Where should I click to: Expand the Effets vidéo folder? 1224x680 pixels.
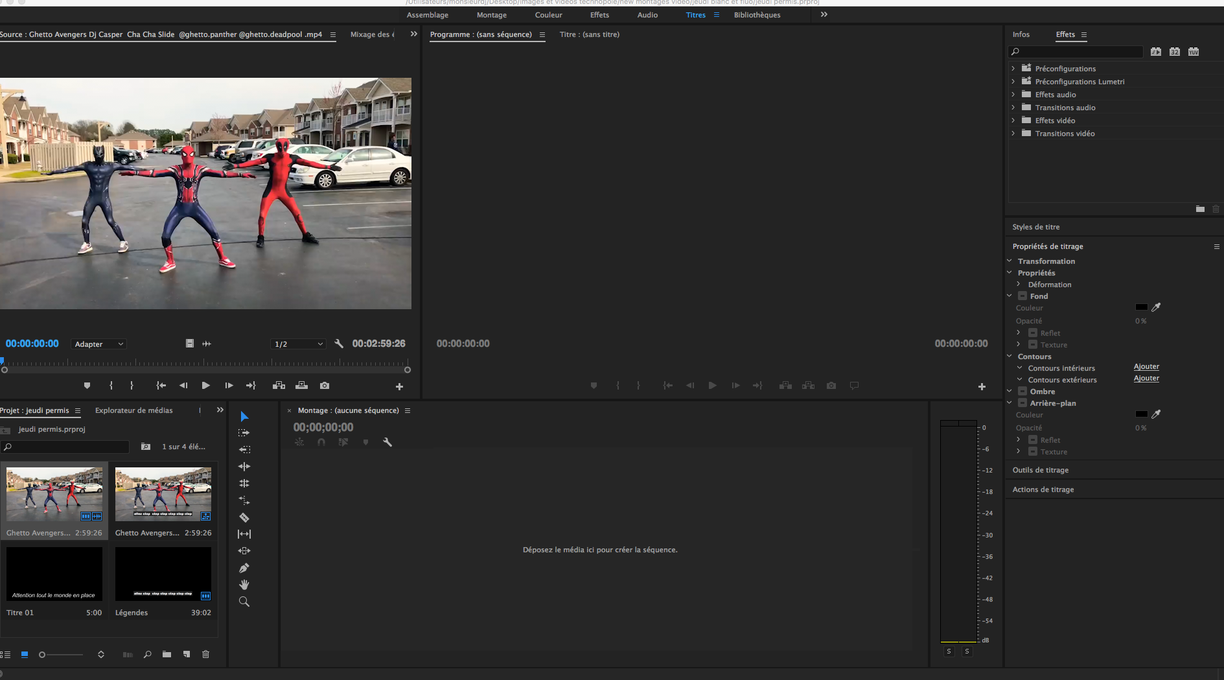point(1013,120)
